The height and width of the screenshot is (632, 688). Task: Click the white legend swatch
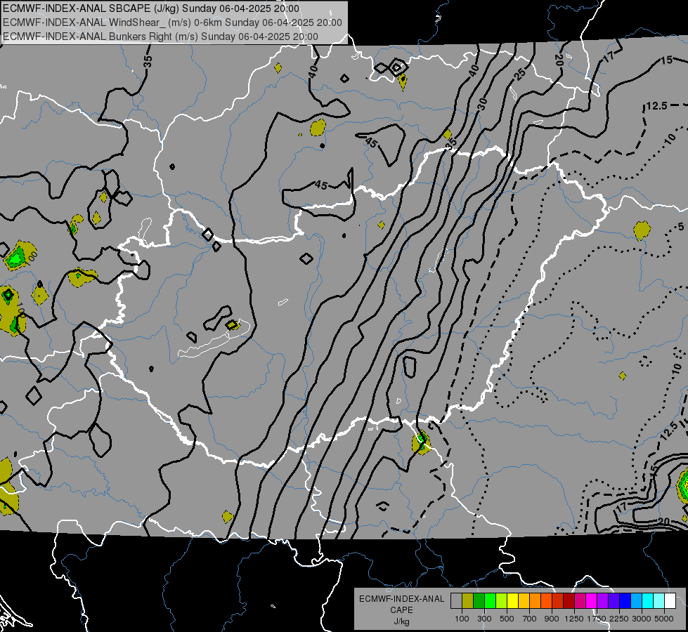[670, 601]
